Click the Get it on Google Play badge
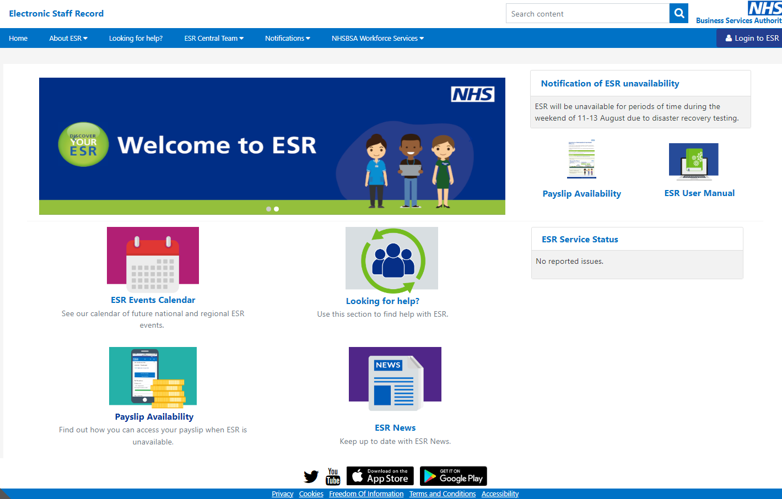 coord(453,476)
